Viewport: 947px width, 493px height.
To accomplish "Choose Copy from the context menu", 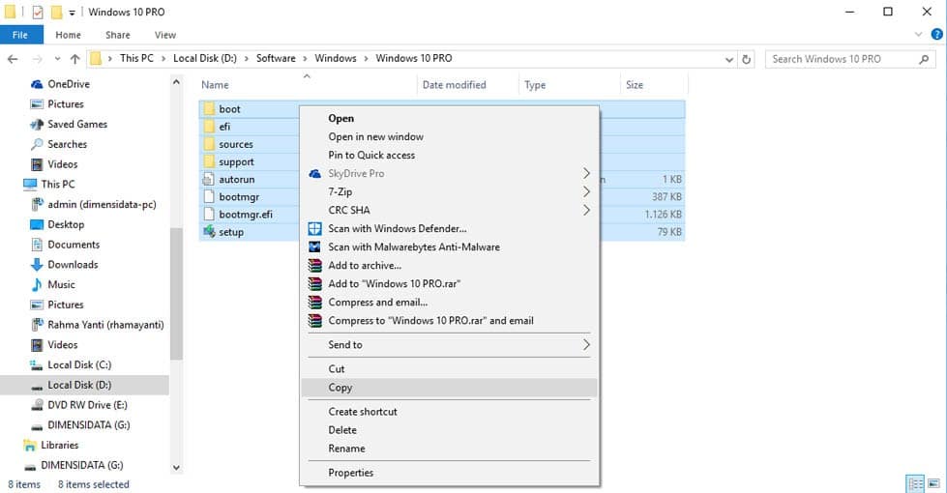I will coord(449,388).
